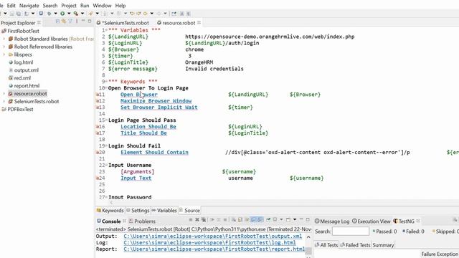Click the error marker on line 24
Screen dimensions: 459x258
98,178
